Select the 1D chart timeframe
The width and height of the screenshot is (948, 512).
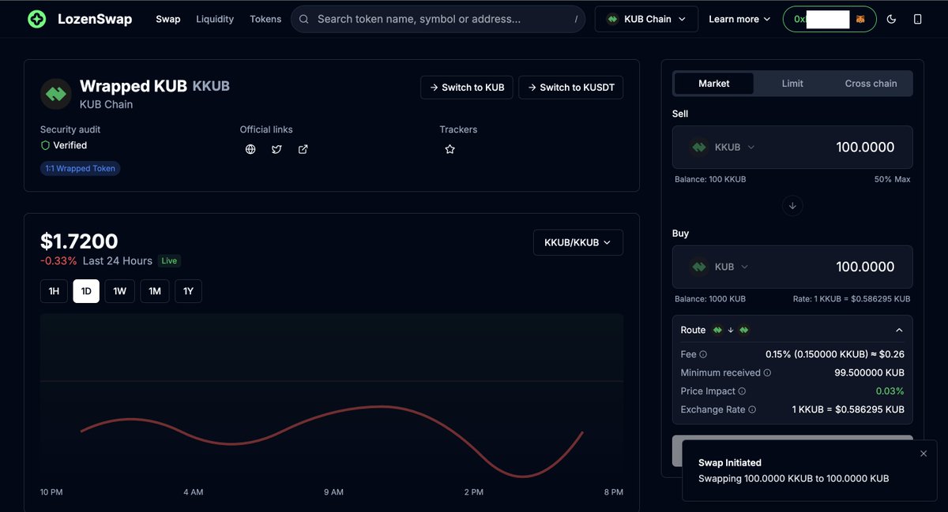pos(86,291)
